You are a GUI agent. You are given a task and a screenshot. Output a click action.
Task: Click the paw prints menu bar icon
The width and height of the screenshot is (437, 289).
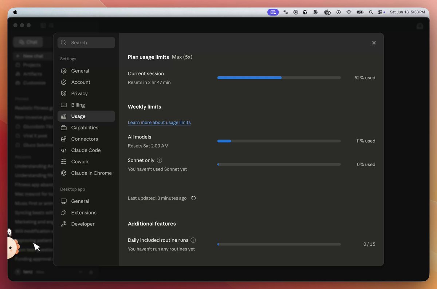286,12
